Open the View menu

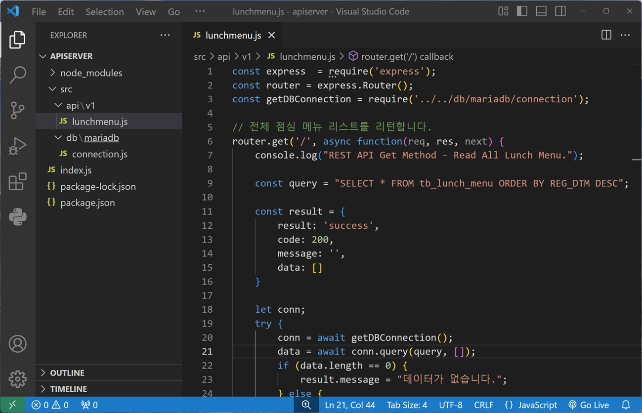click(x=146, y=11)
